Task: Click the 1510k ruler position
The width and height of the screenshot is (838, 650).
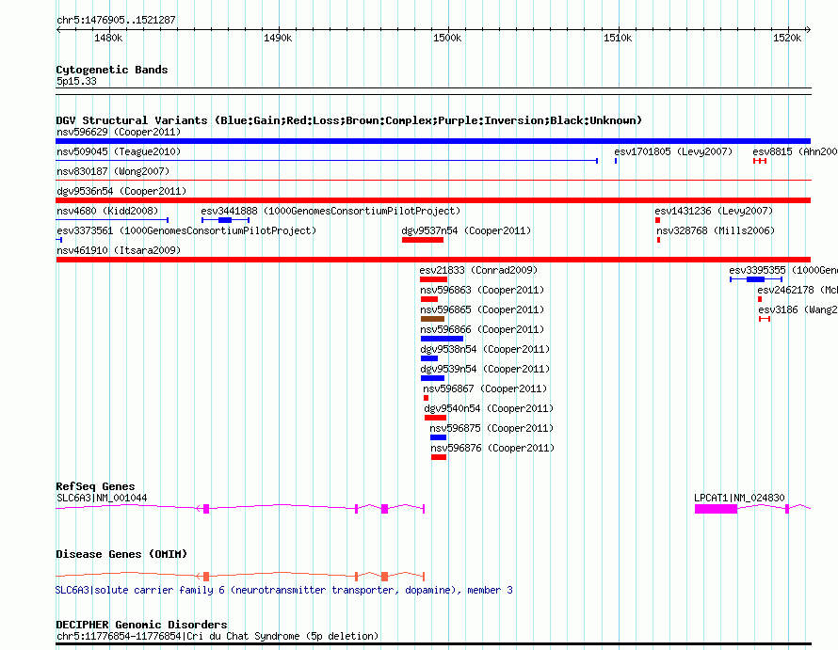Action: click(618, 38)
